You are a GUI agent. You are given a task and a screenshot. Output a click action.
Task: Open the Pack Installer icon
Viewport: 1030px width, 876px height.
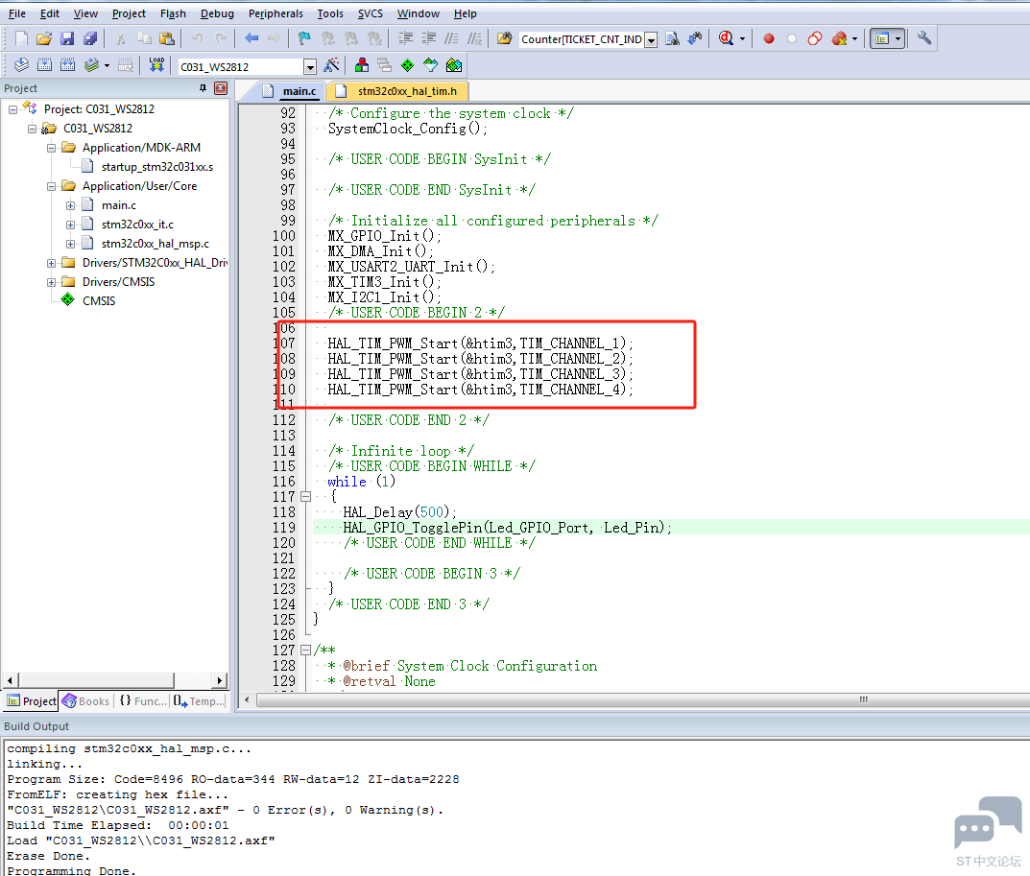click(x=454, y=65)
